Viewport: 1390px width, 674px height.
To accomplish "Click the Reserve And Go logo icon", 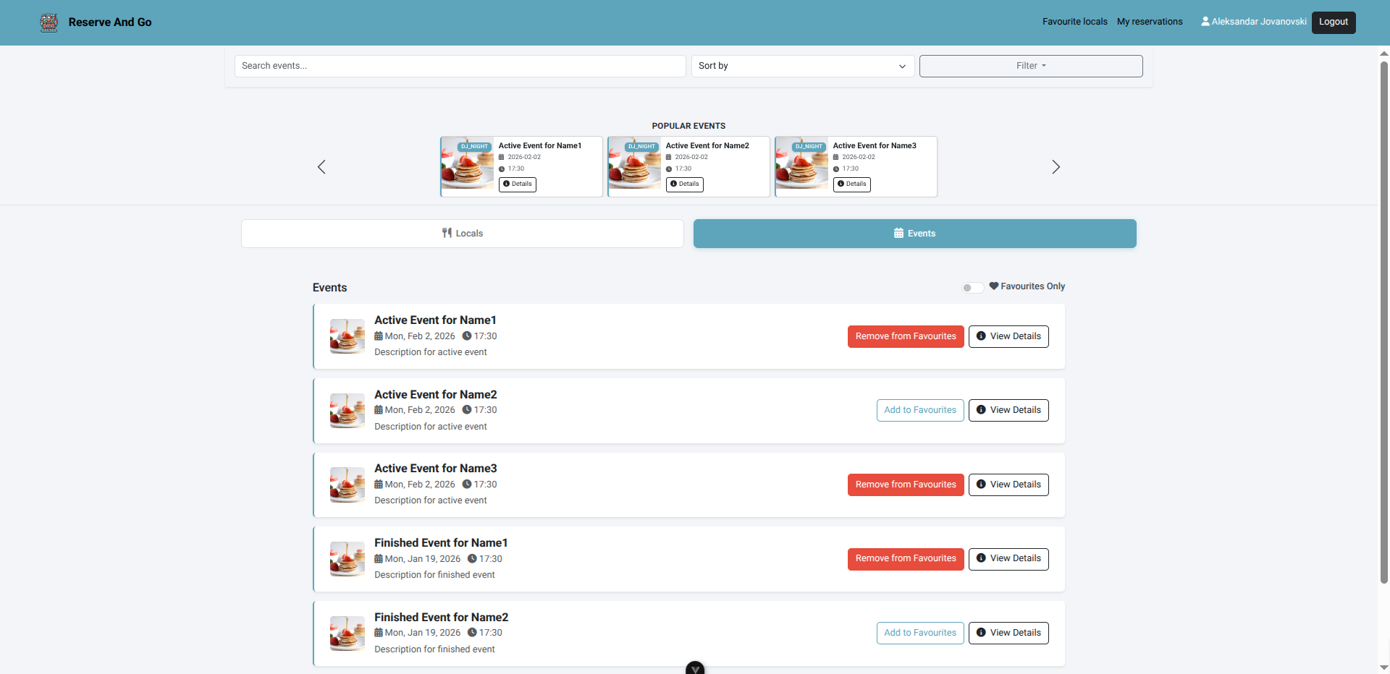I will (x=49, y=22).
